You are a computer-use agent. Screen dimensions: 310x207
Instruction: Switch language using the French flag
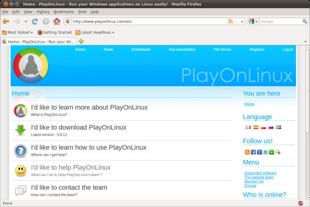[x=248, y=128]
